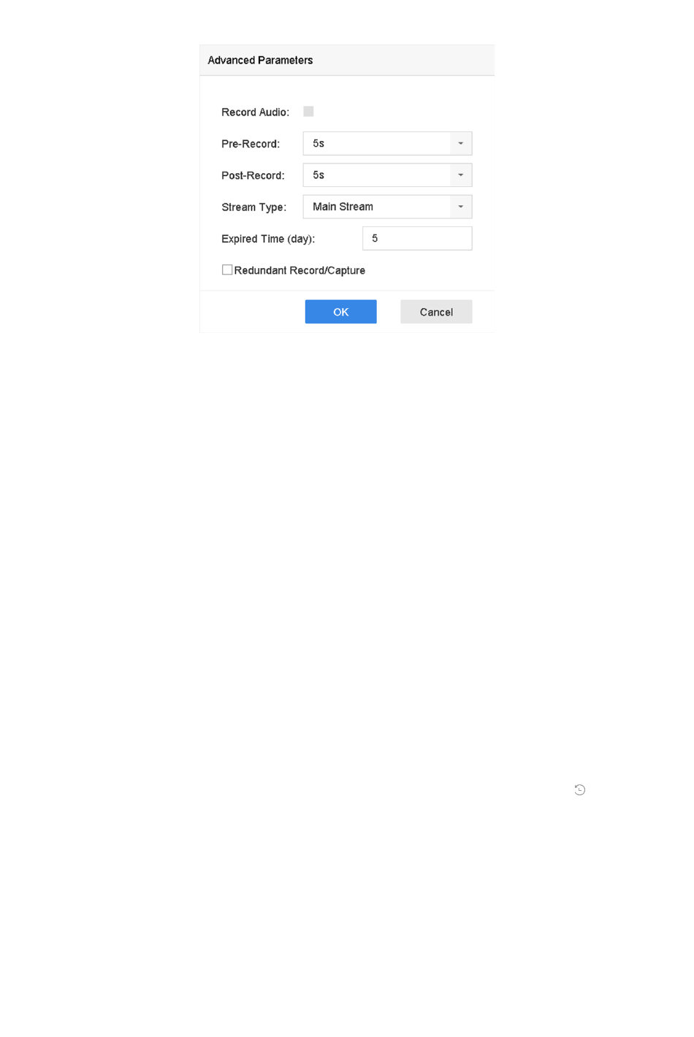Click the Post-Record label
The image size is (694, 1037).
point(253,175)
